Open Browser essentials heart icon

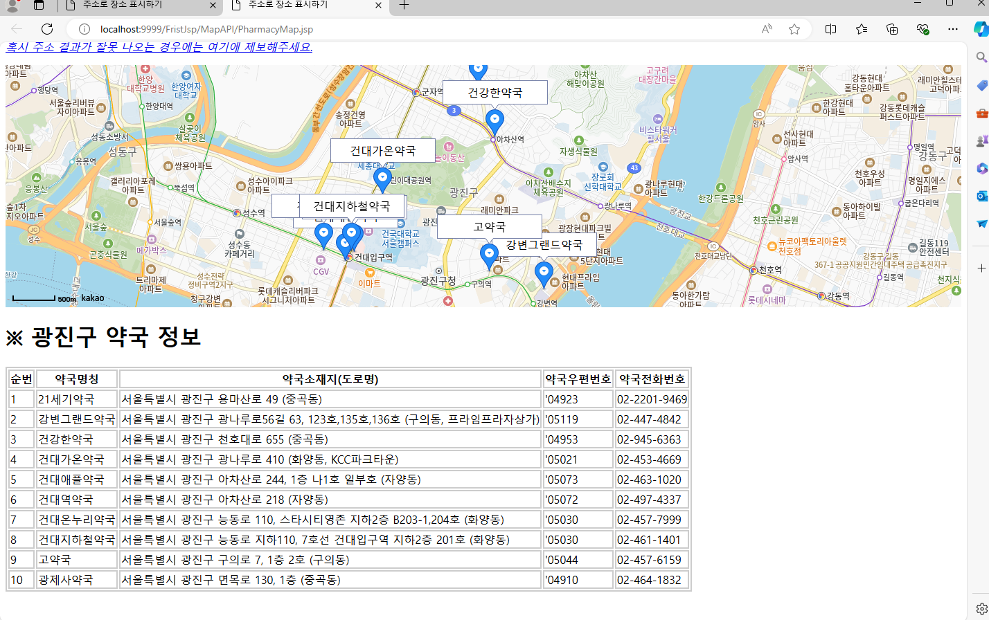[x=922, y=29]
